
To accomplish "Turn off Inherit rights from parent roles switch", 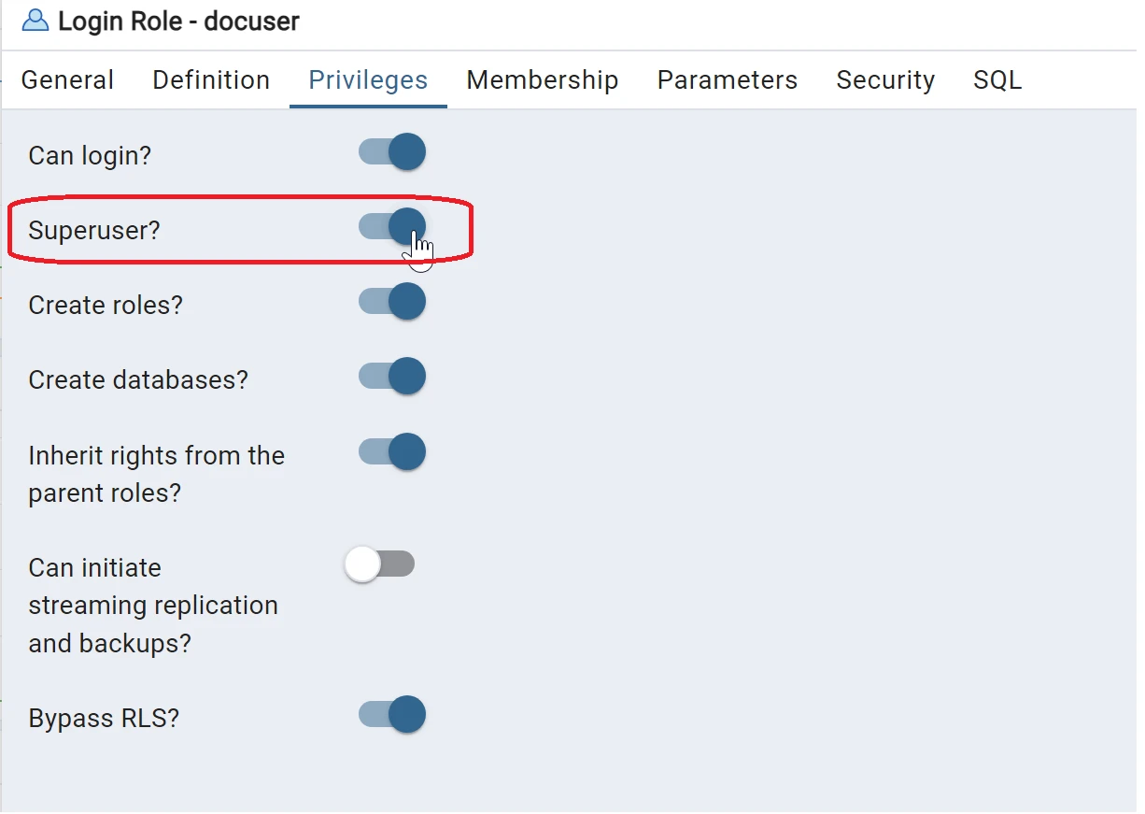I will point(392,452).
